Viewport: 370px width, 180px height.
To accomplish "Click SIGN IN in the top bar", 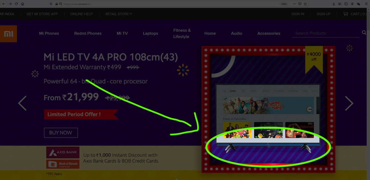I will coord(298,14).
